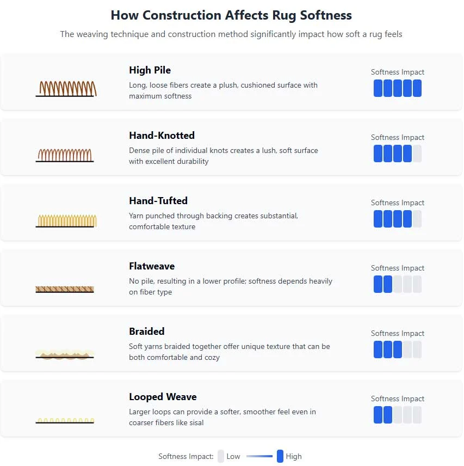
Task: Click the Hand-Knotted softness rating bar
Action: click(x=398, y=154)
